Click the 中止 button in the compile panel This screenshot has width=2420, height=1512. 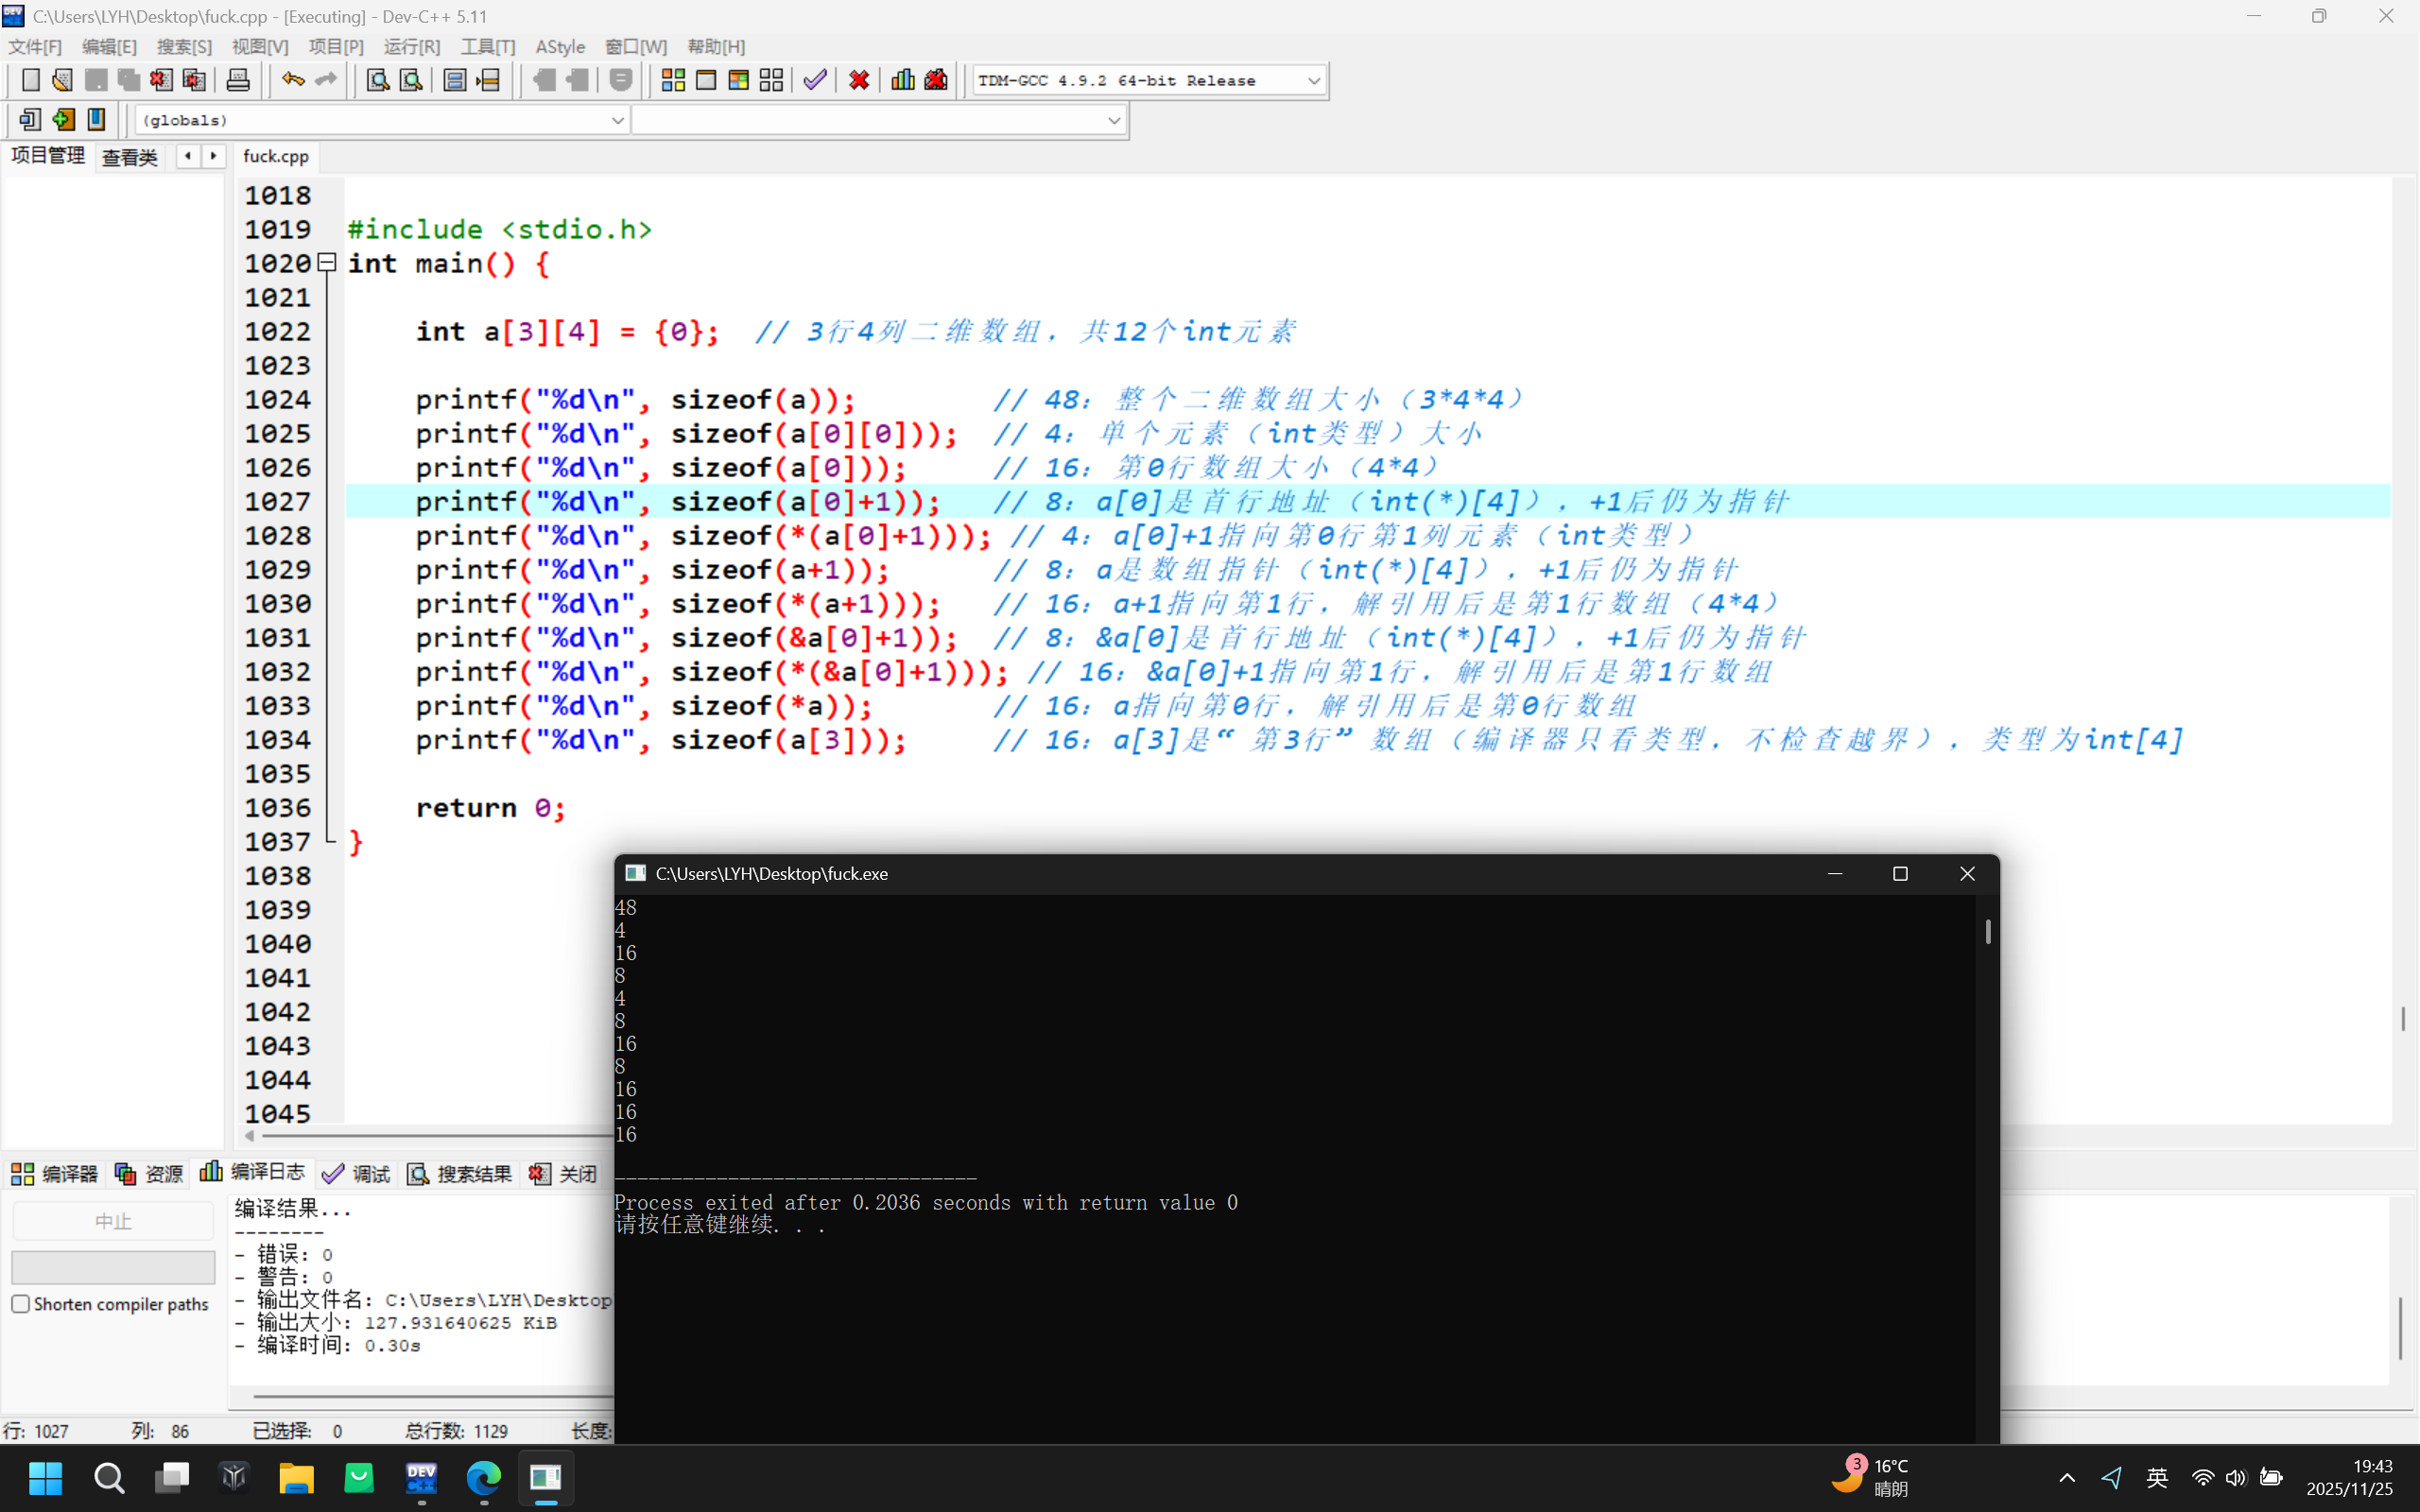tap(112, 1220)
